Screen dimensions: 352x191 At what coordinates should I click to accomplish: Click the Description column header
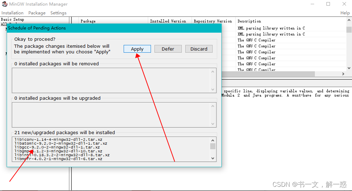coord(291,21)
